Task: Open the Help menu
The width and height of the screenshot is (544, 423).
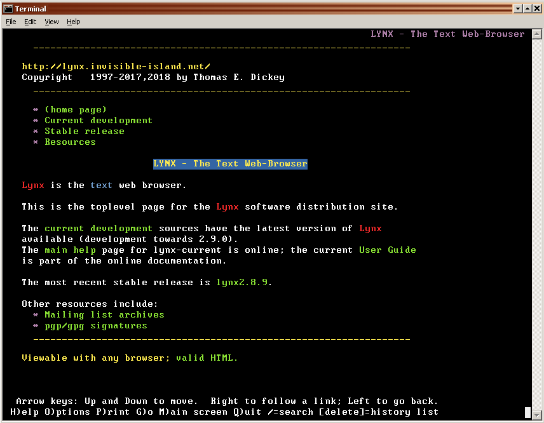Action: (74, 22)
